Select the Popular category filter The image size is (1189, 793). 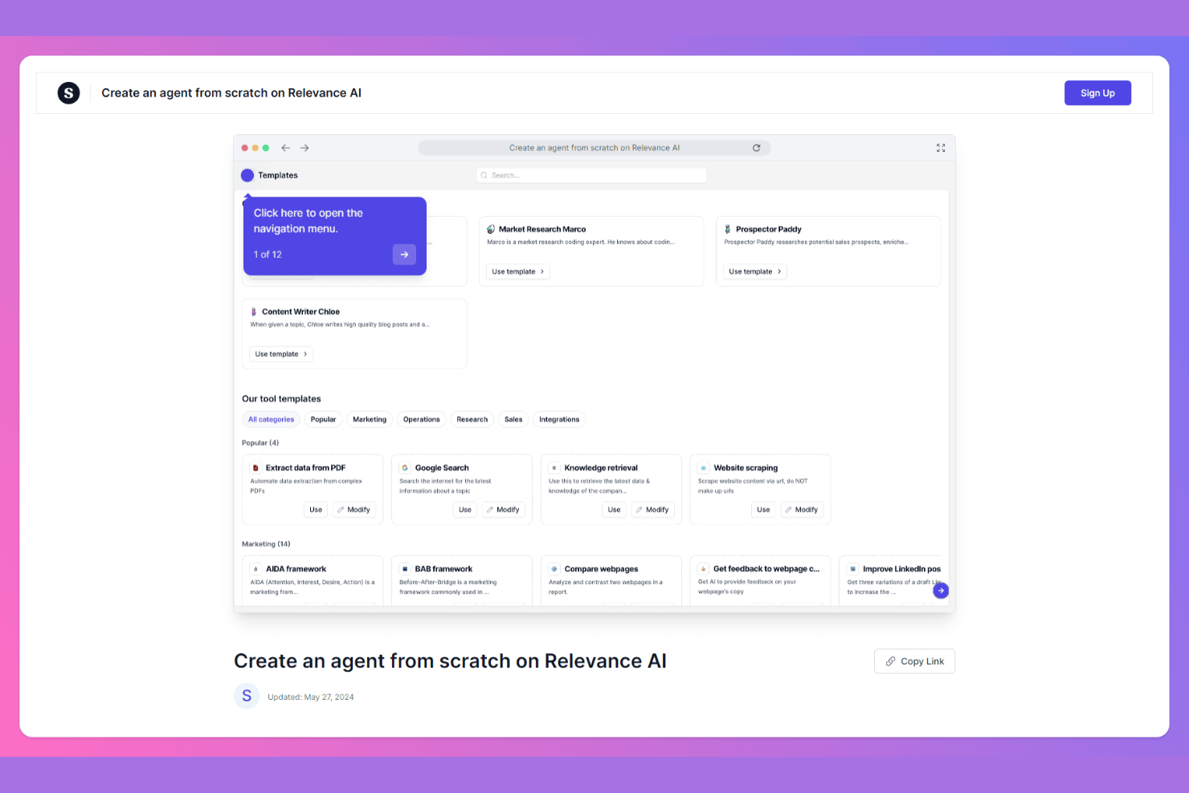[323, 419]
